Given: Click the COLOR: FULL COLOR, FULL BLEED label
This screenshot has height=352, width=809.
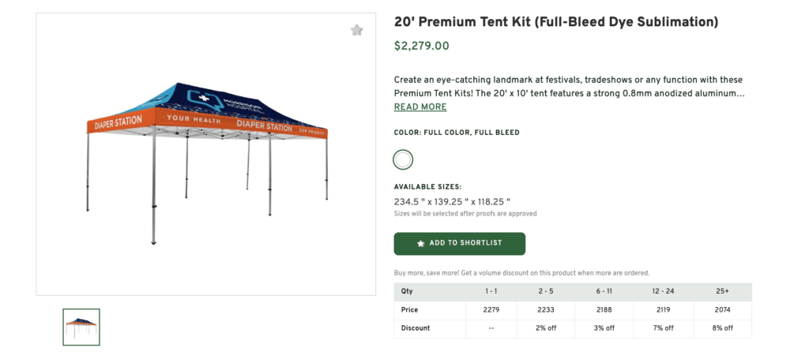Looking at the screenshot, I should coord(457,133).
